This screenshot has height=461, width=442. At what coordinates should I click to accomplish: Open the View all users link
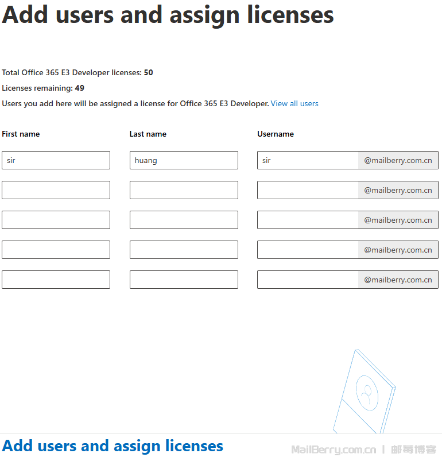pos(294,104)
